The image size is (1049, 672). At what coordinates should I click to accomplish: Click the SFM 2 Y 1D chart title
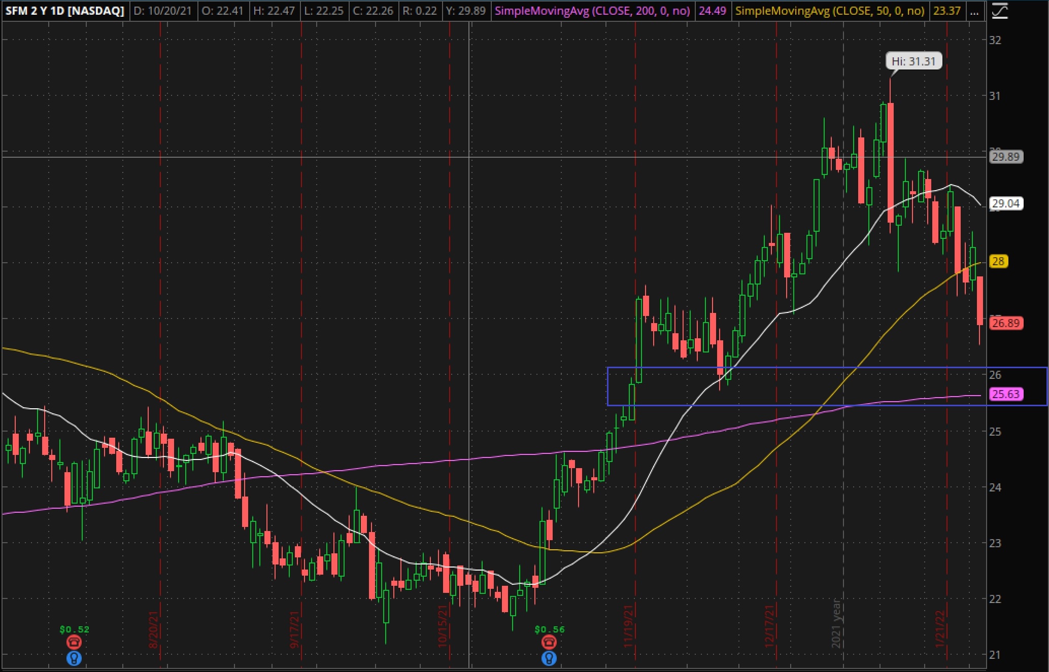click(x=64, y=11)
